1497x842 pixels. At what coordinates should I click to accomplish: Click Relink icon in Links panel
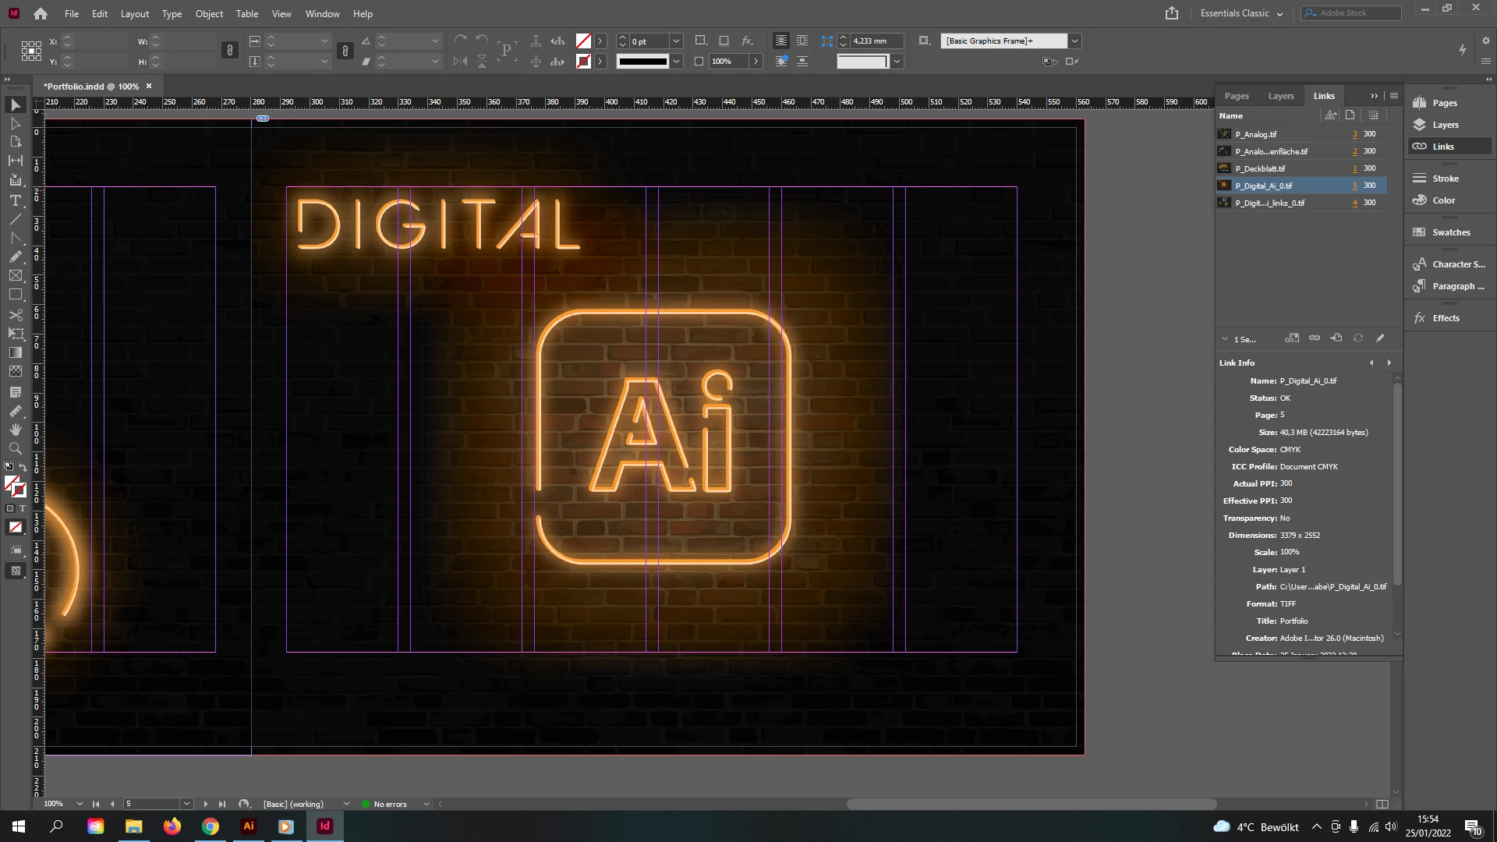1315,338
